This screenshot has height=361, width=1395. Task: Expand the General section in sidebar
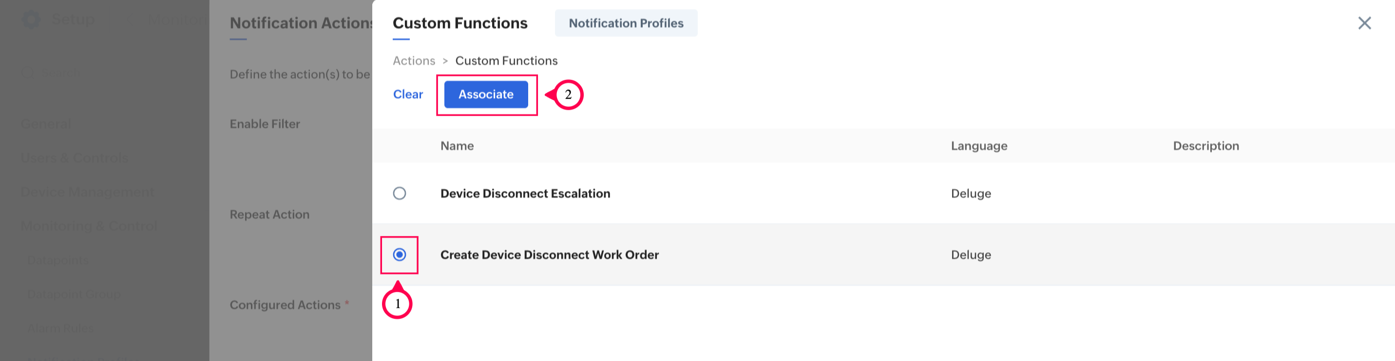tap(46, 124)
